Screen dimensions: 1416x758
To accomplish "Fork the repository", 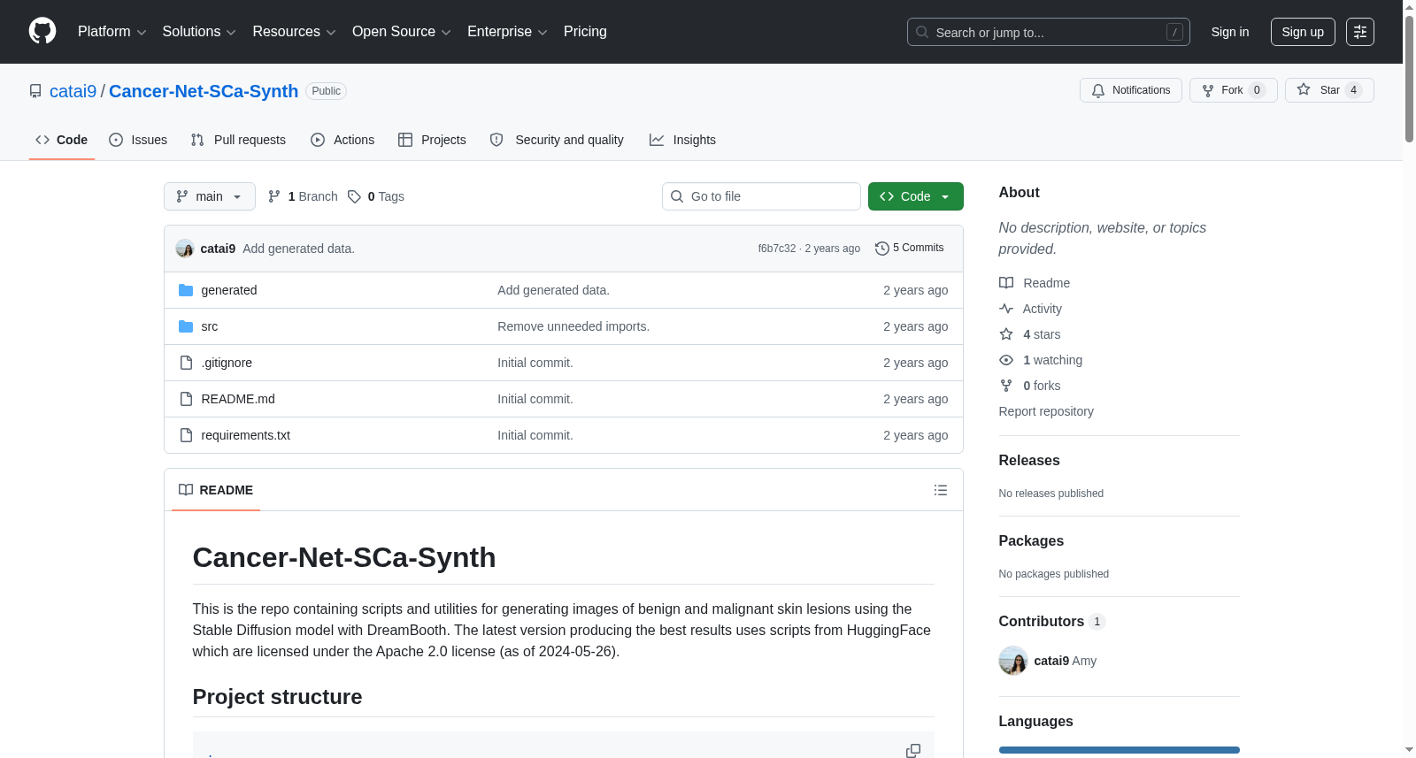I will point(1233,90).
